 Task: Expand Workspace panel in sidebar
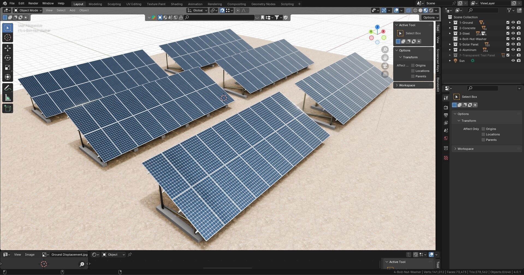(x=407, y=85)
